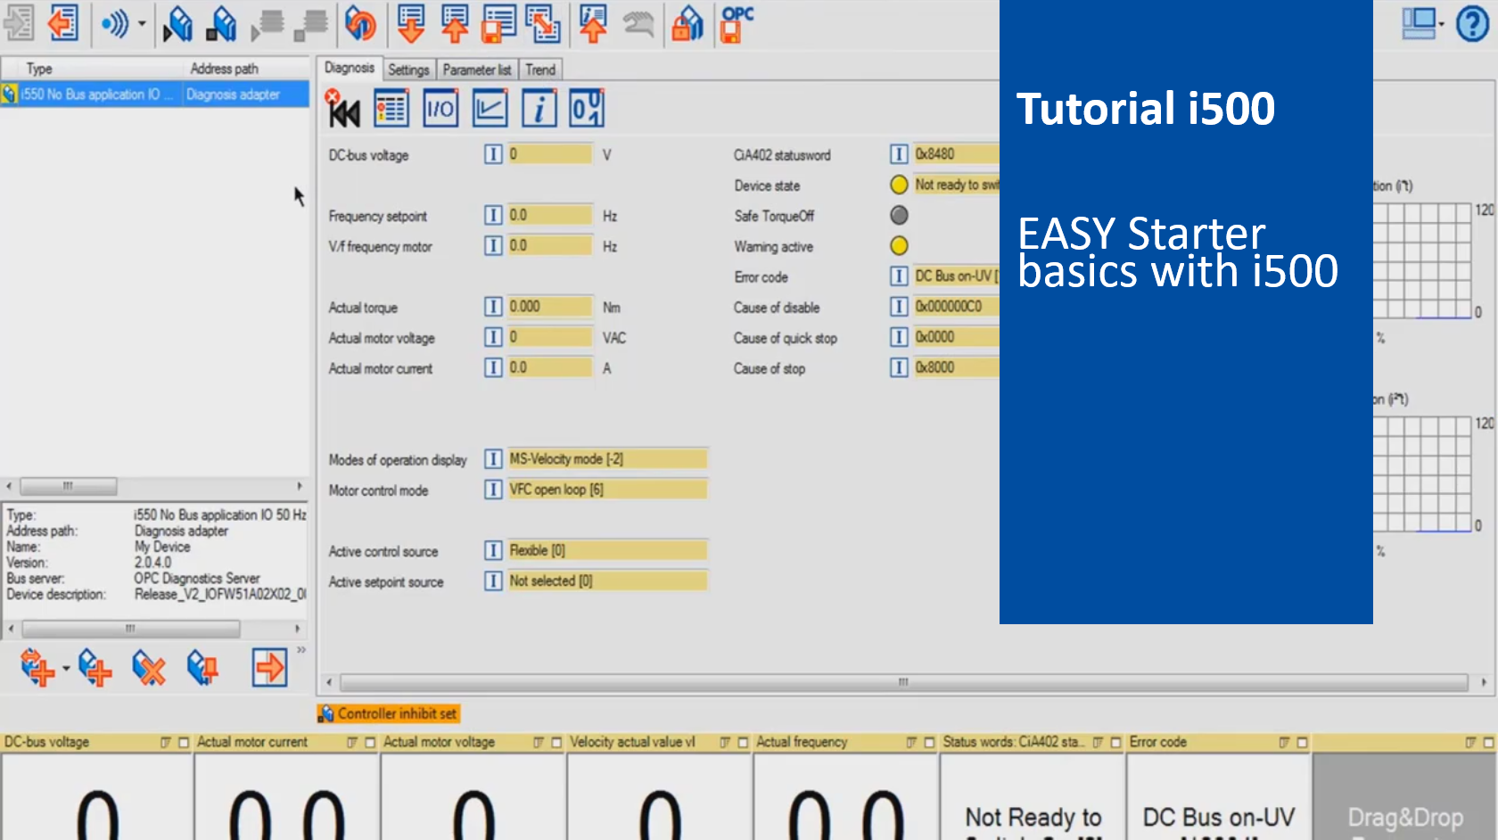This screenshot has height=840, width=1498.
Task: Click the OPC icon in the main toolbar
Action: [735, 24]
